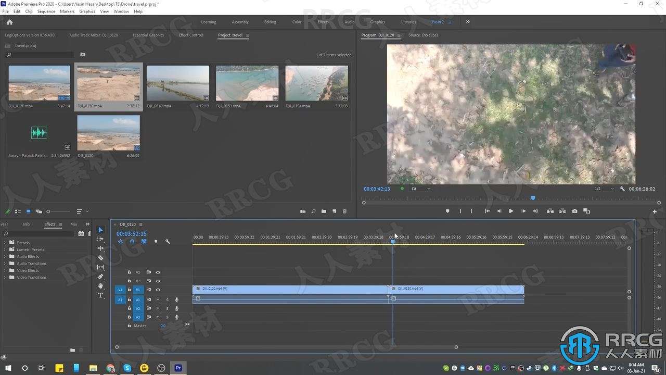This screenshot has height=375, width=666.
Task: Play the sequence in Program monitor
Action: tap(511, 211)
